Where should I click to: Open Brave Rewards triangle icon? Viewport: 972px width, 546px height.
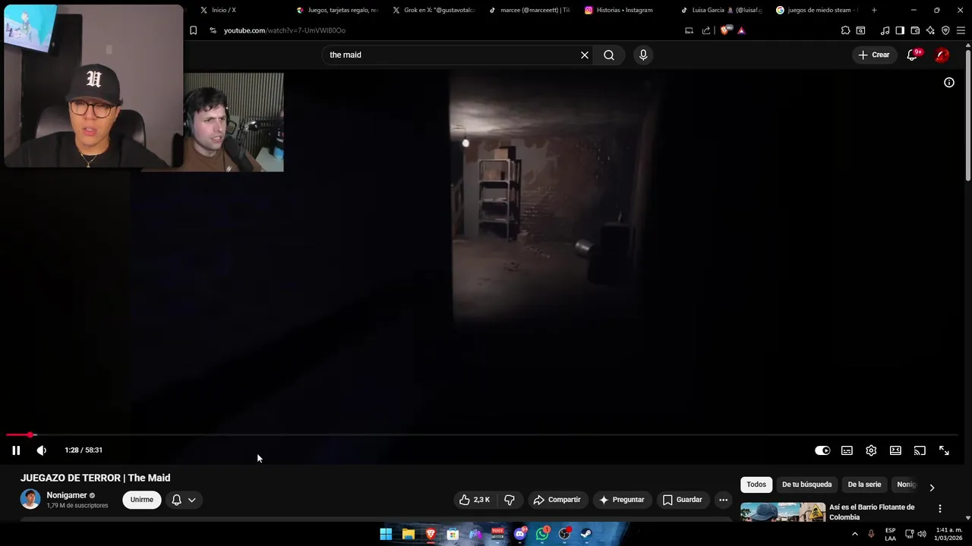click(741, 30)
